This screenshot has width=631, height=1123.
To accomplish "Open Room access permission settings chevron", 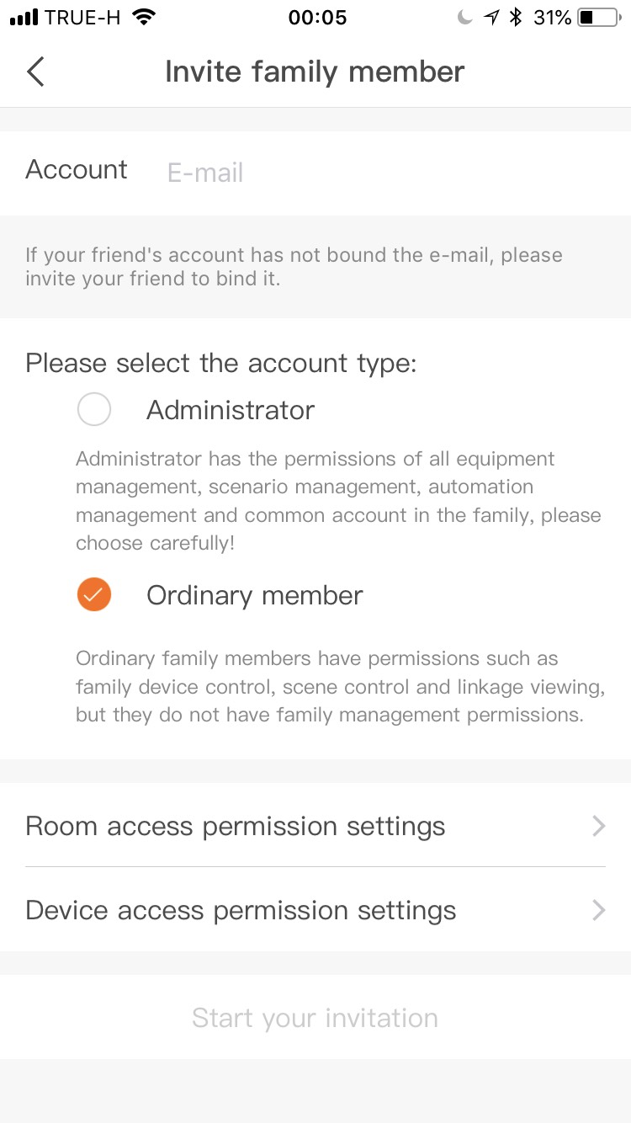I will [598, 826].
